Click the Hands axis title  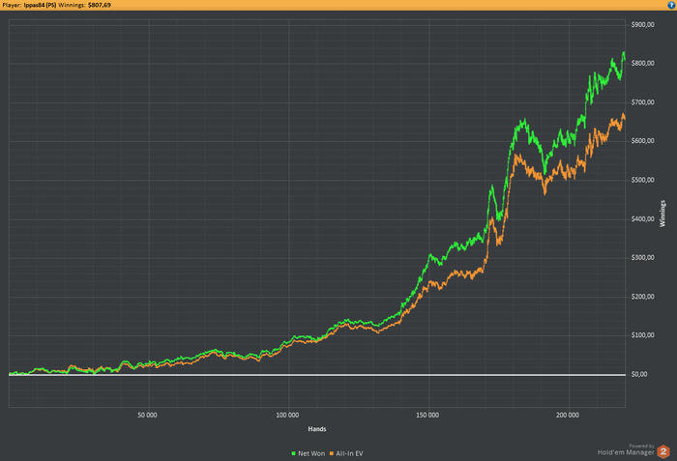(317, 429)
